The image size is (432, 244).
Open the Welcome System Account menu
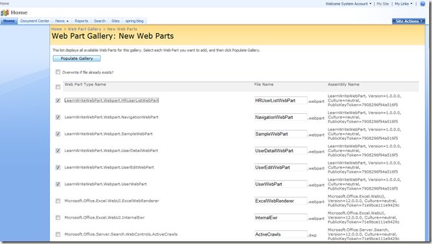pyautogui.click(x=348, y=4)
